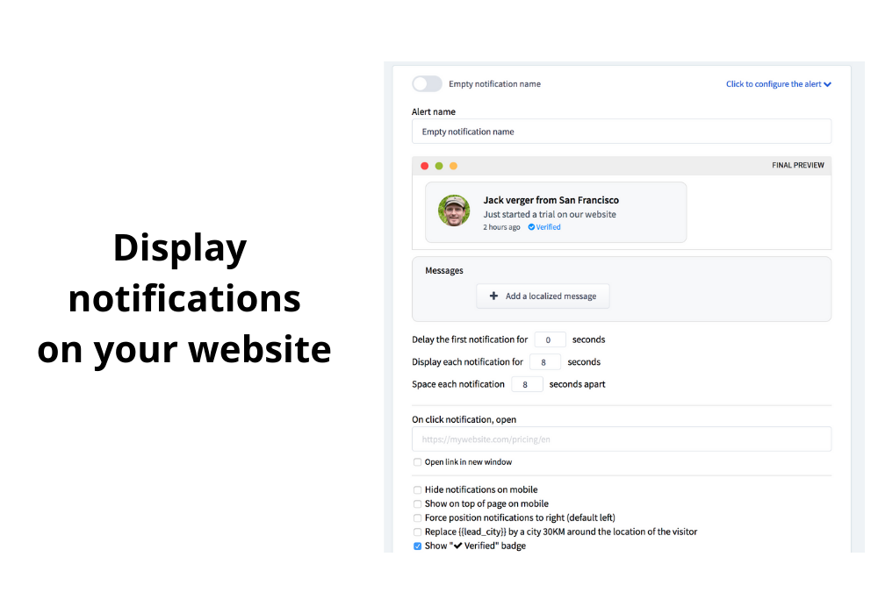
Task: Expand the Click to configure the alert link
Action: pyautogui.click(x=778, y=84)
